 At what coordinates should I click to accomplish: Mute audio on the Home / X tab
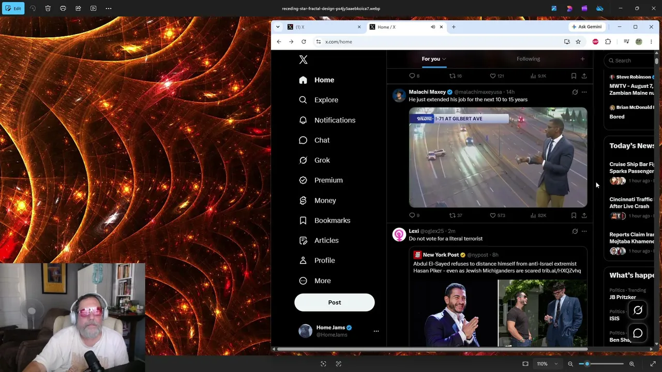(433, 27)
